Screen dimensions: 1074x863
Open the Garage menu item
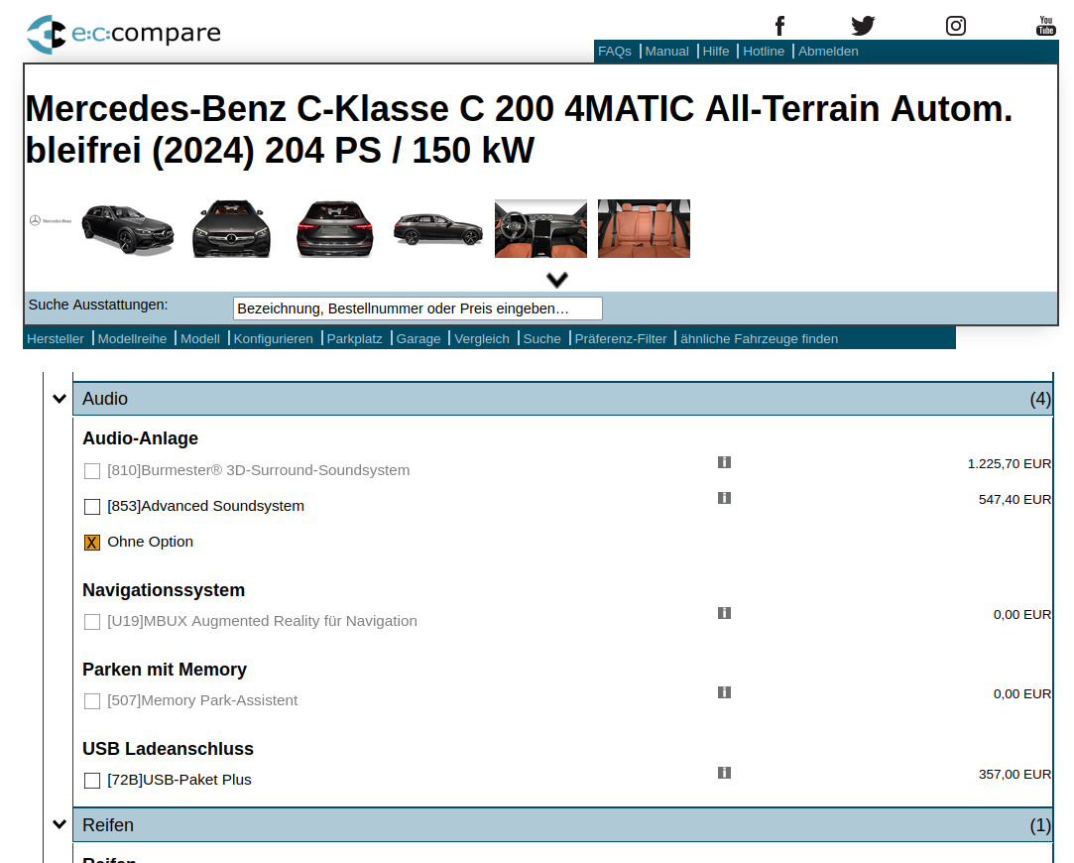click(418, 339)
